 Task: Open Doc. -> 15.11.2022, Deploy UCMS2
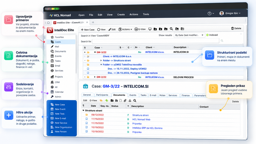127,69
